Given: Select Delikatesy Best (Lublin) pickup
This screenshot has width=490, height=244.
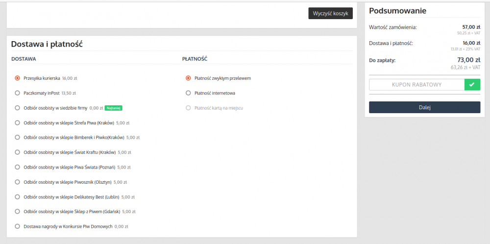Looking at the screenshot, I should tap(18, 197).
